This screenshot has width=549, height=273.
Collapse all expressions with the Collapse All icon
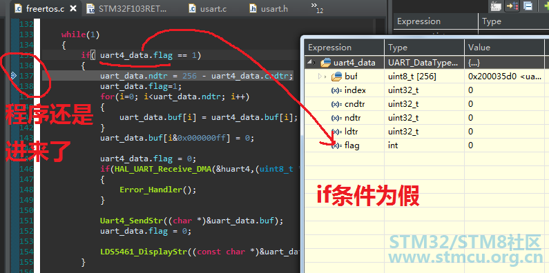pos(528,6)
